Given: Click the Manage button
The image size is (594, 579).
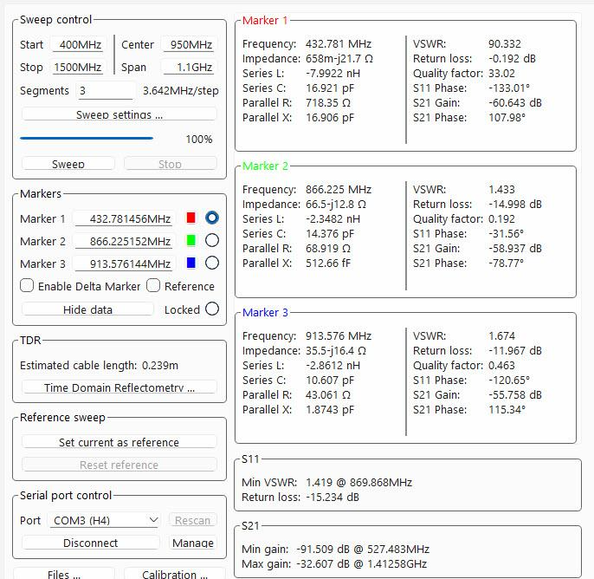Looking at the screenshot, I should click(193, 543).
